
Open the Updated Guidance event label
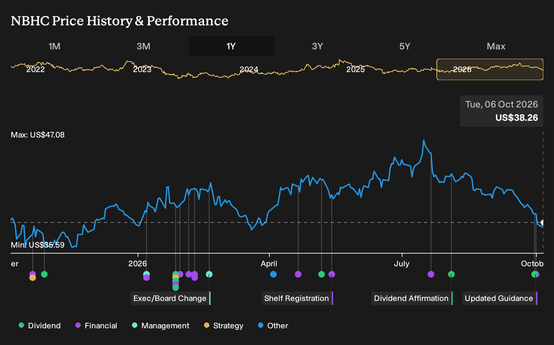[500, 298]
